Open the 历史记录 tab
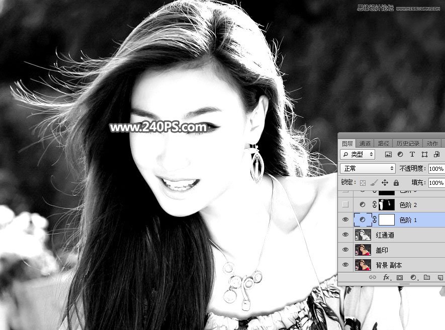 [x=408, y=144]
